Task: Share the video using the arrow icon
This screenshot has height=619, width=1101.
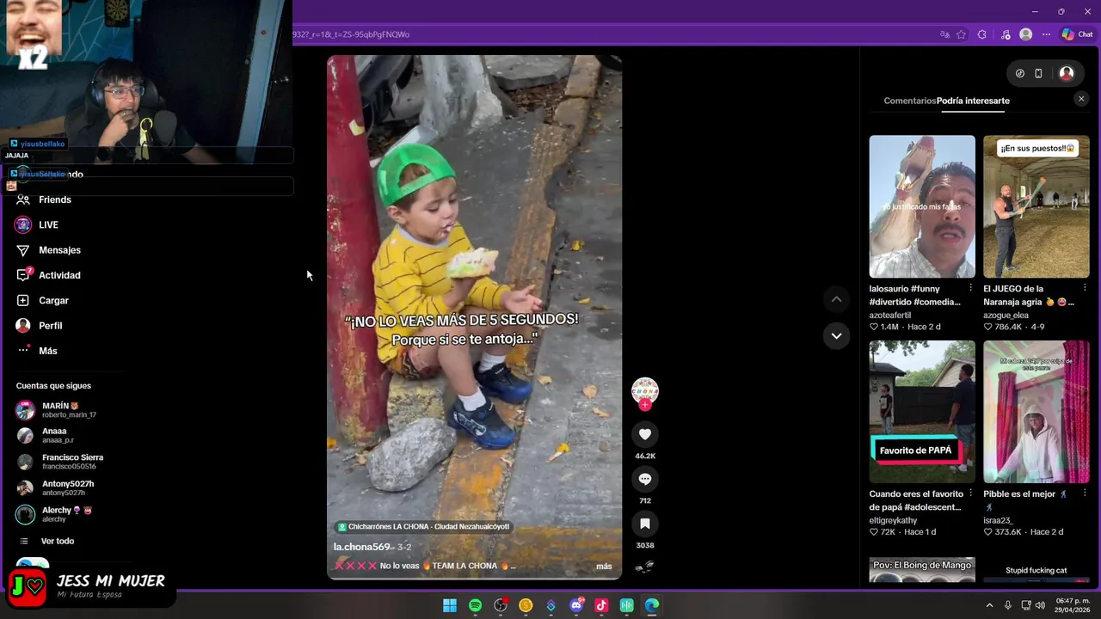Action: coord(645,567)
